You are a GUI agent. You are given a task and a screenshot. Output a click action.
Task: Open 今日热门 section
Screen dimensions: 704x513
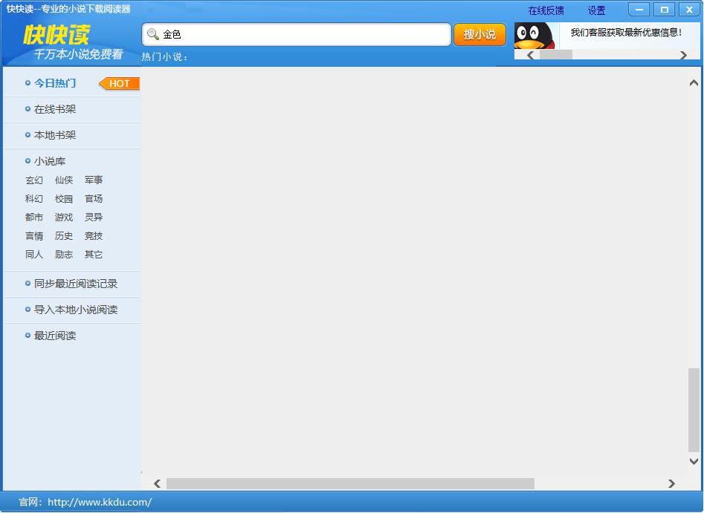coord(55,83)
